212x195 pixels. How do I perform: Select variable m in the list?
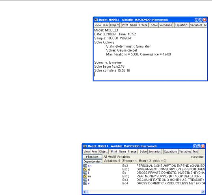click(x=89, y=177)
